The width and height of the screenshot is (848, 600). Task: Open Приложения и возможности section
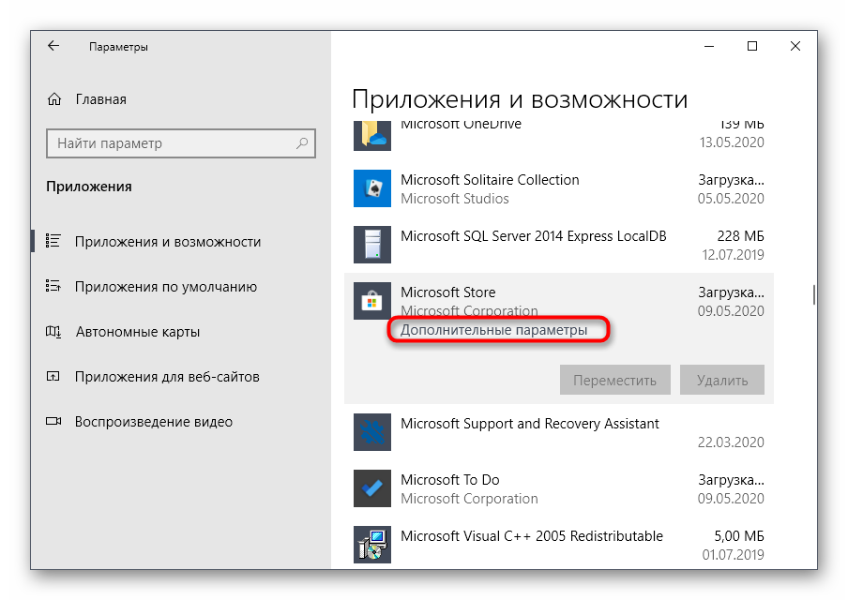pyautogui.click(x=167, y=242)
